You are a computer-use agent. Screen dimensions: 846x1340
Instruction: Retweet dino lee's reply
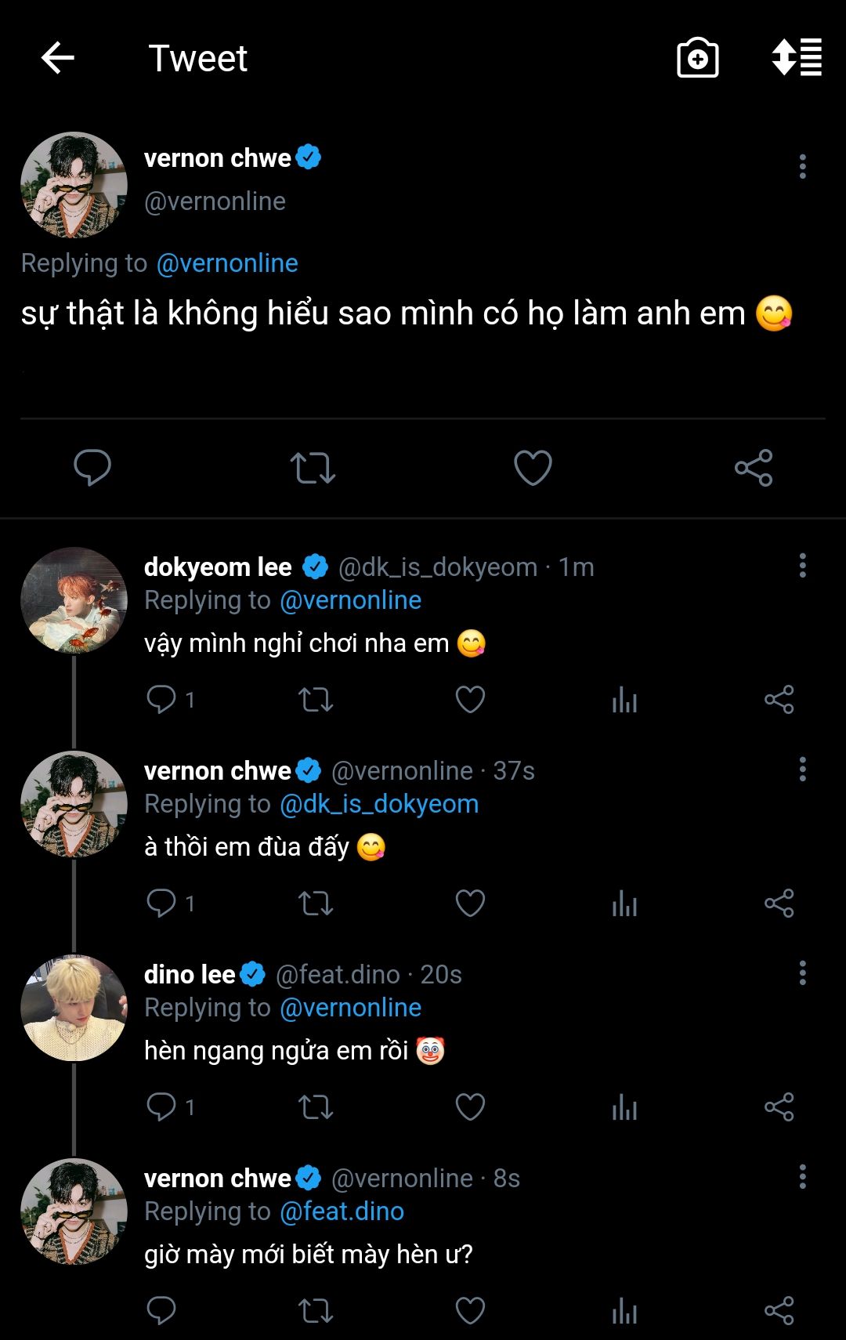(316, 1106)
